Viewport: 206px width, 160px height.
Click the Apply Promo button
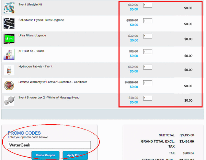pos(75,155)
